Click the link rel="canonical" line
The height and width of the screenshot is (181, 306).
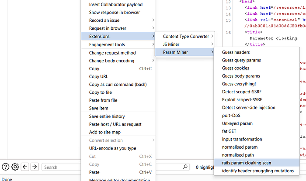click(x=275, y=20)
